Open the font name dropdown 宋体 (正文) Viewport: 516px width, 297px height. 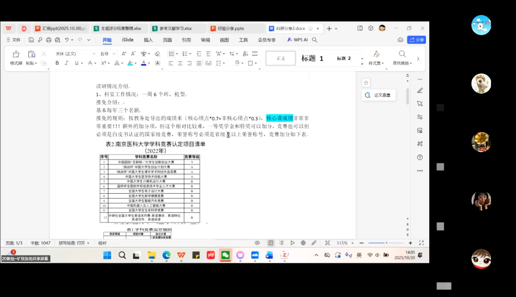(75, 54)
